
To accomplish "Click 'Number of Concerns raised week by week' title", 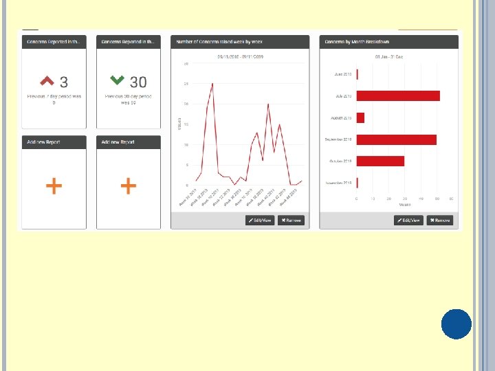I will pyautogui.click(x=219, y=42).
